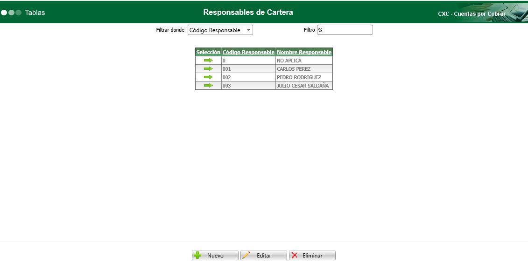The image size is (528, 271).
Task: Select PEDRO RODRIGUEZ via the green arrow
Action: (x=208, y=77)
